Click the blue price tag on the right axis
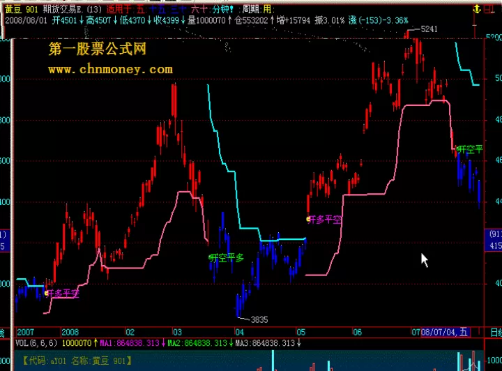Image resolution: width=502 pixels, height=371 pixels. coord(494,240)
